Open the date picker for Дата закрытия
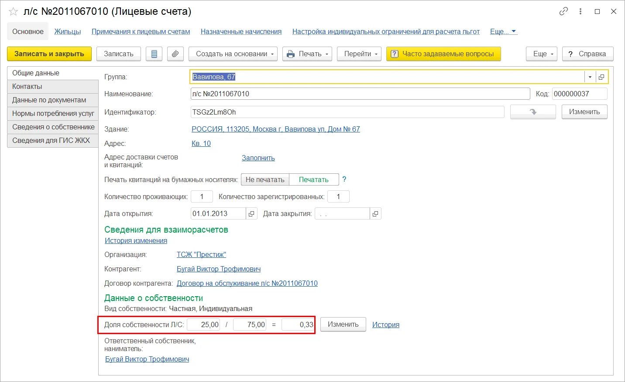 click(x=375, y=214)
